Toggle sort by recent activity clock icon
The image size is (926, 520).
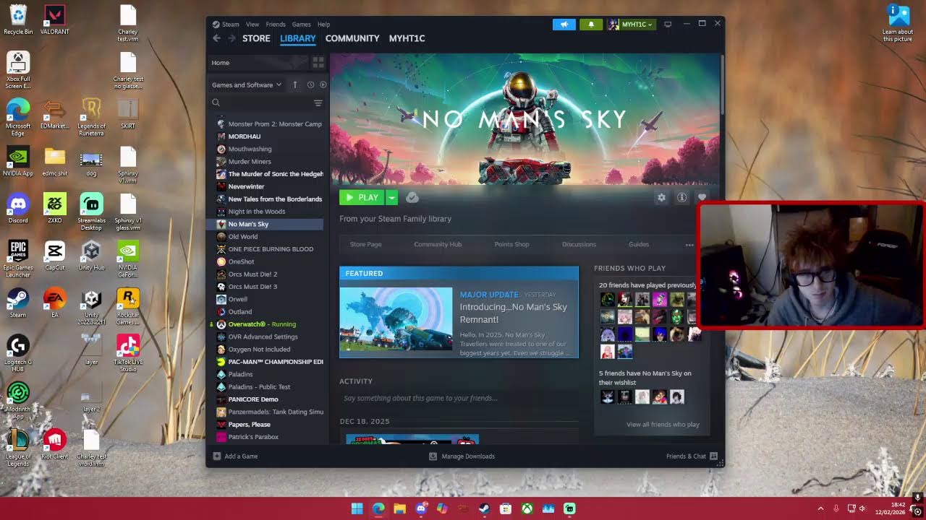click(x=310, y=84)
